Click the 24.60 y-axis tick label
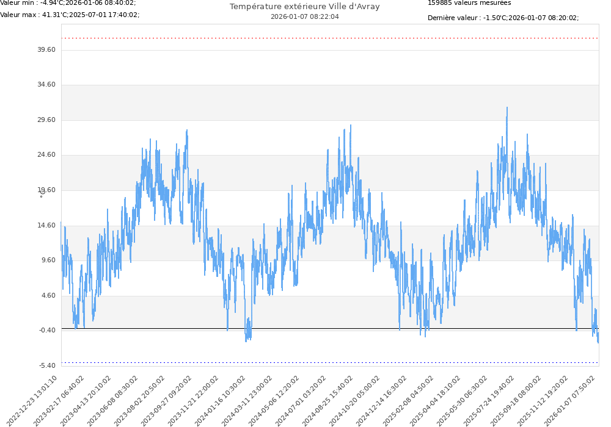 pos(46,155)
